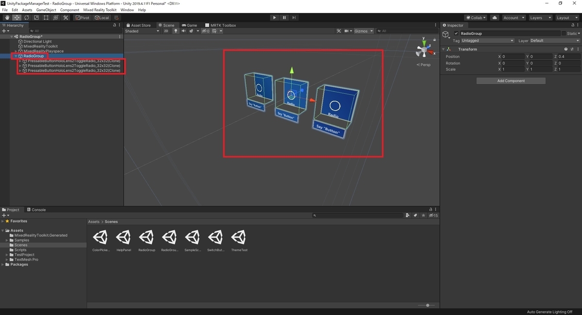This screenshot has width=582, height=315.
Task: Click the scene orientation gizmo cube
Action: pyautogui.click(x=423, y=49)
